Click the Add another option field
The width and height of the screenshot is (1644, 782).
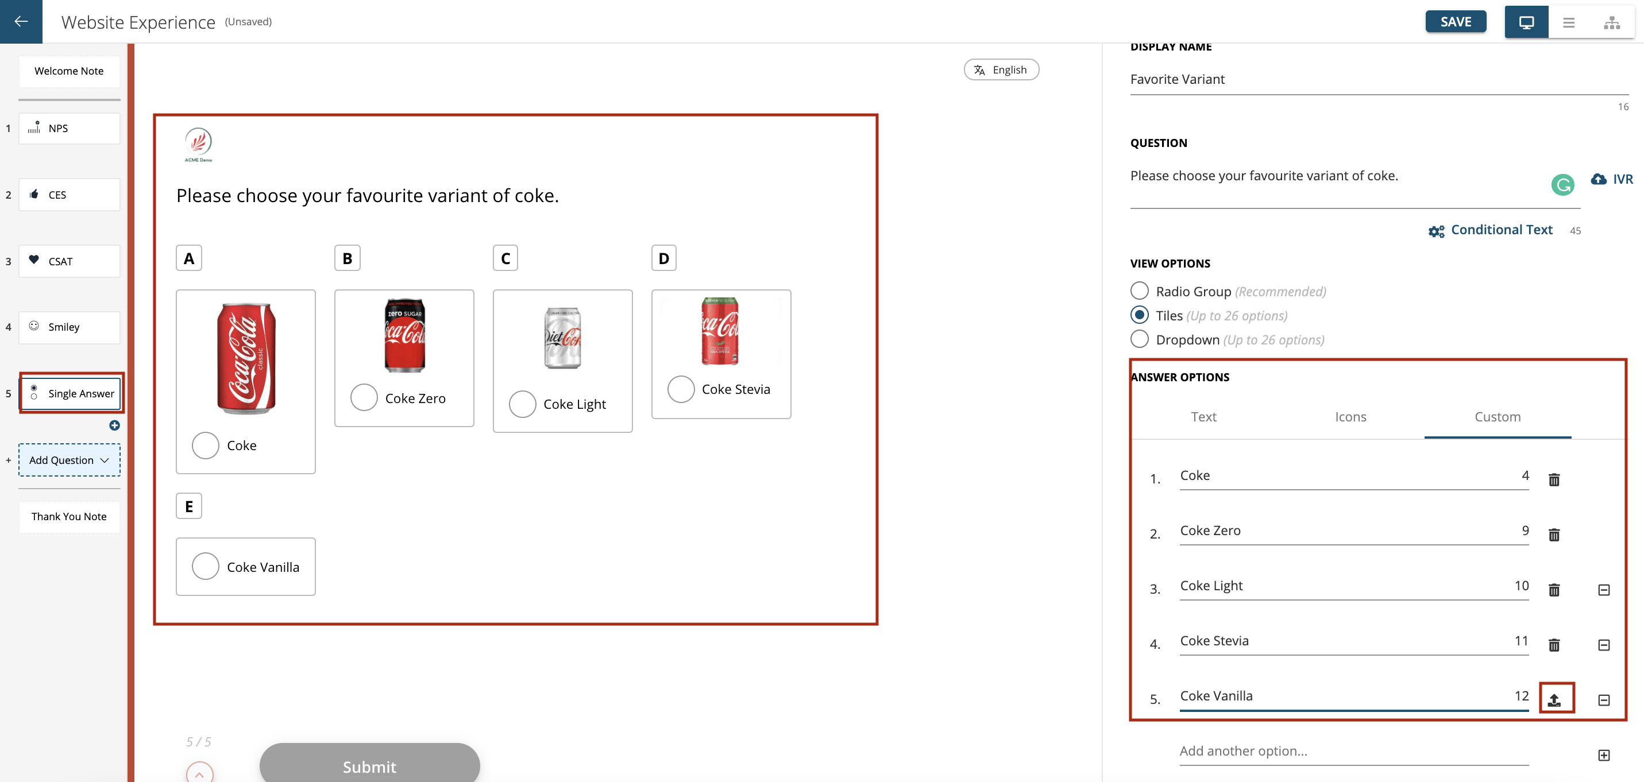[1353, 752]
